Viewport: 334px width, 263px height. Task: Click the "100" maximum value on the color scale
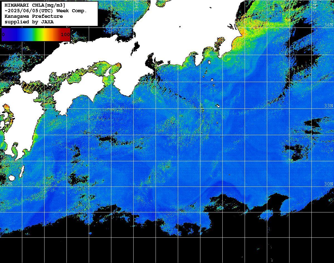[65, 34]
